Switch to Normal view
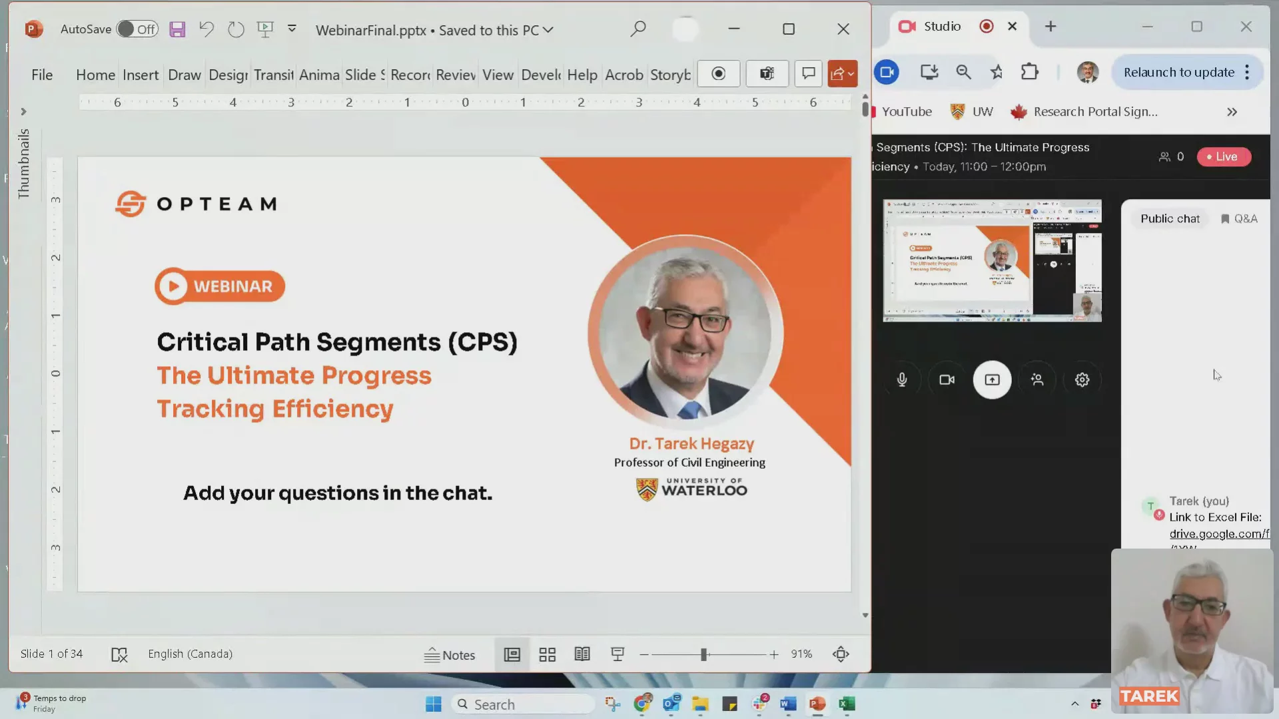The image size is (1279, 719). [512, 654]
